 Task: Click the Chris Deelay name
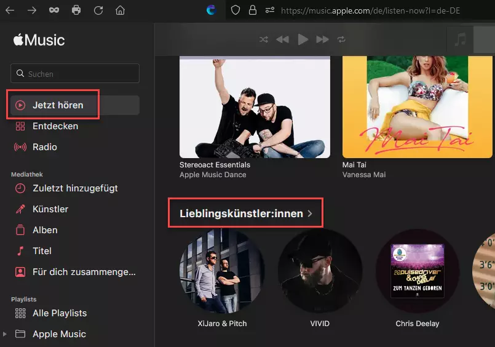(x=418, y=324)
